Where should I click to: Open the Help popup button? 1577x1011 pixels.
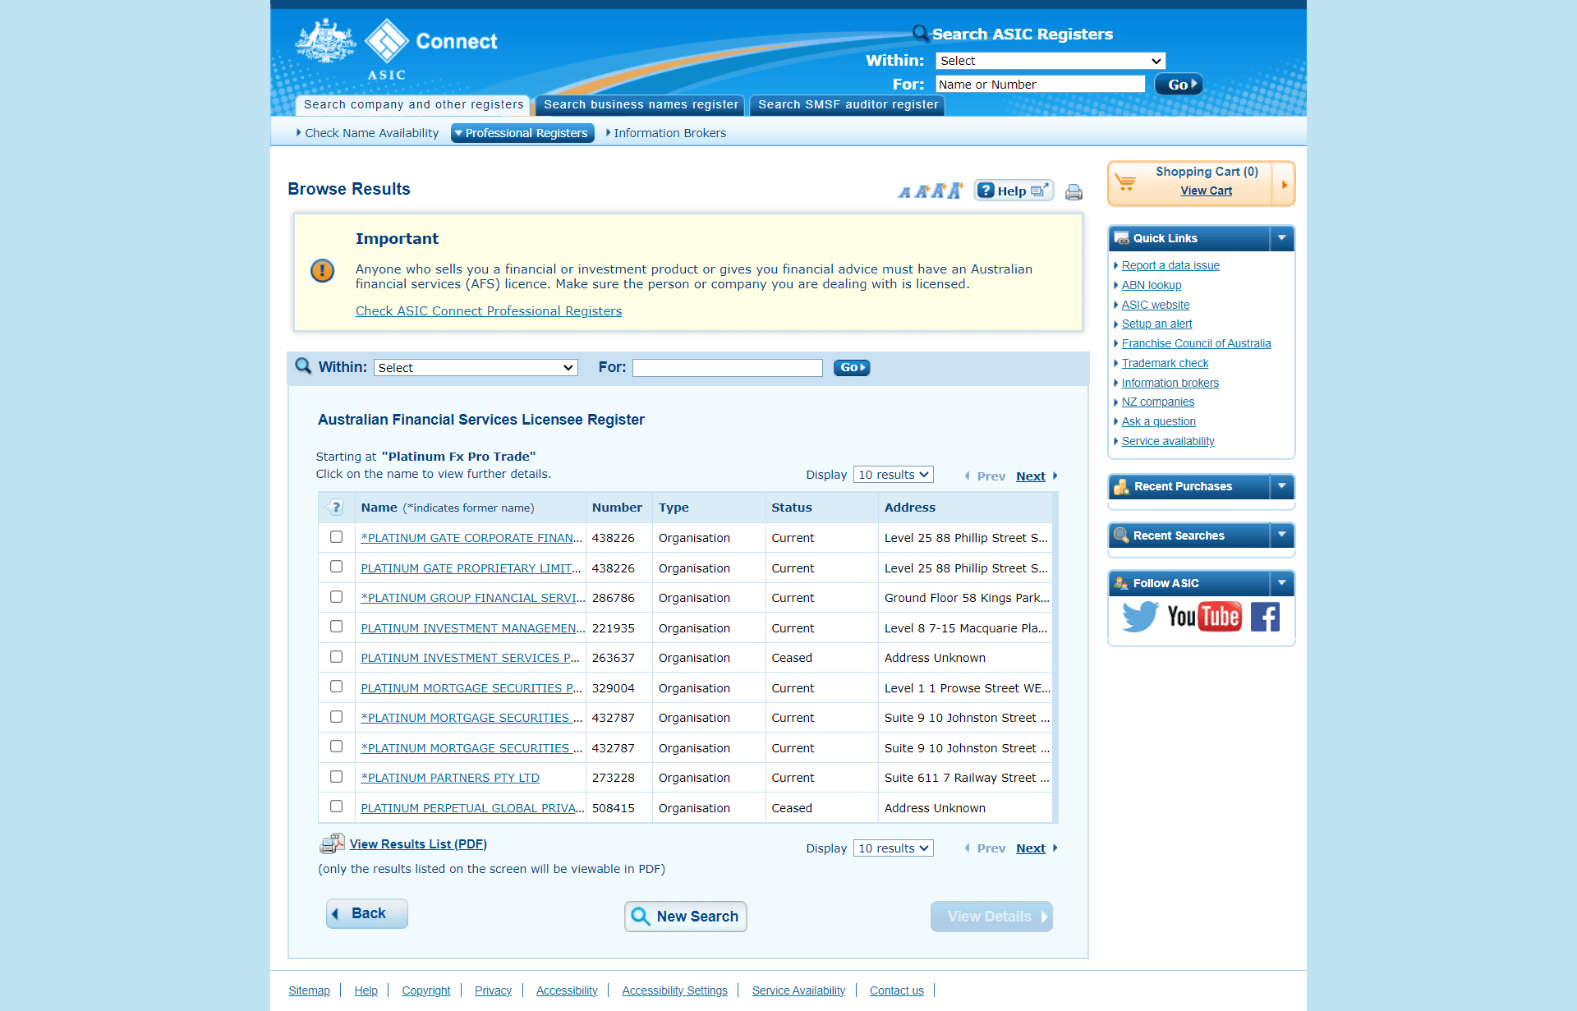pyautogui.click(x=1014, y=191)
